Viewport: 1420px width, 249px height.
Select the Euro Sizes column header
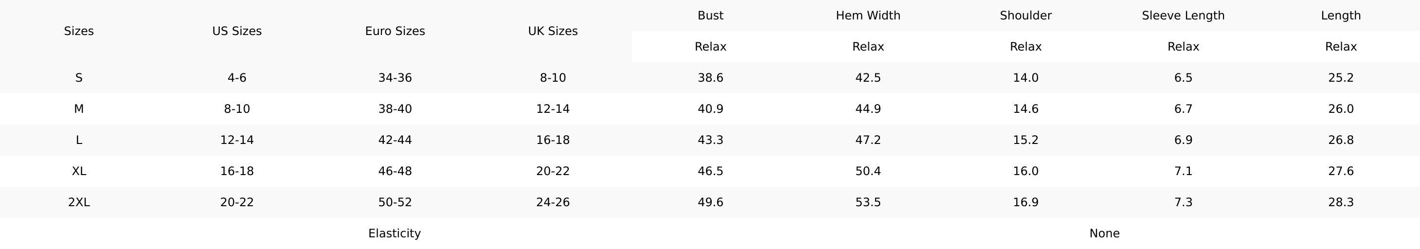[x=395, y=32]
